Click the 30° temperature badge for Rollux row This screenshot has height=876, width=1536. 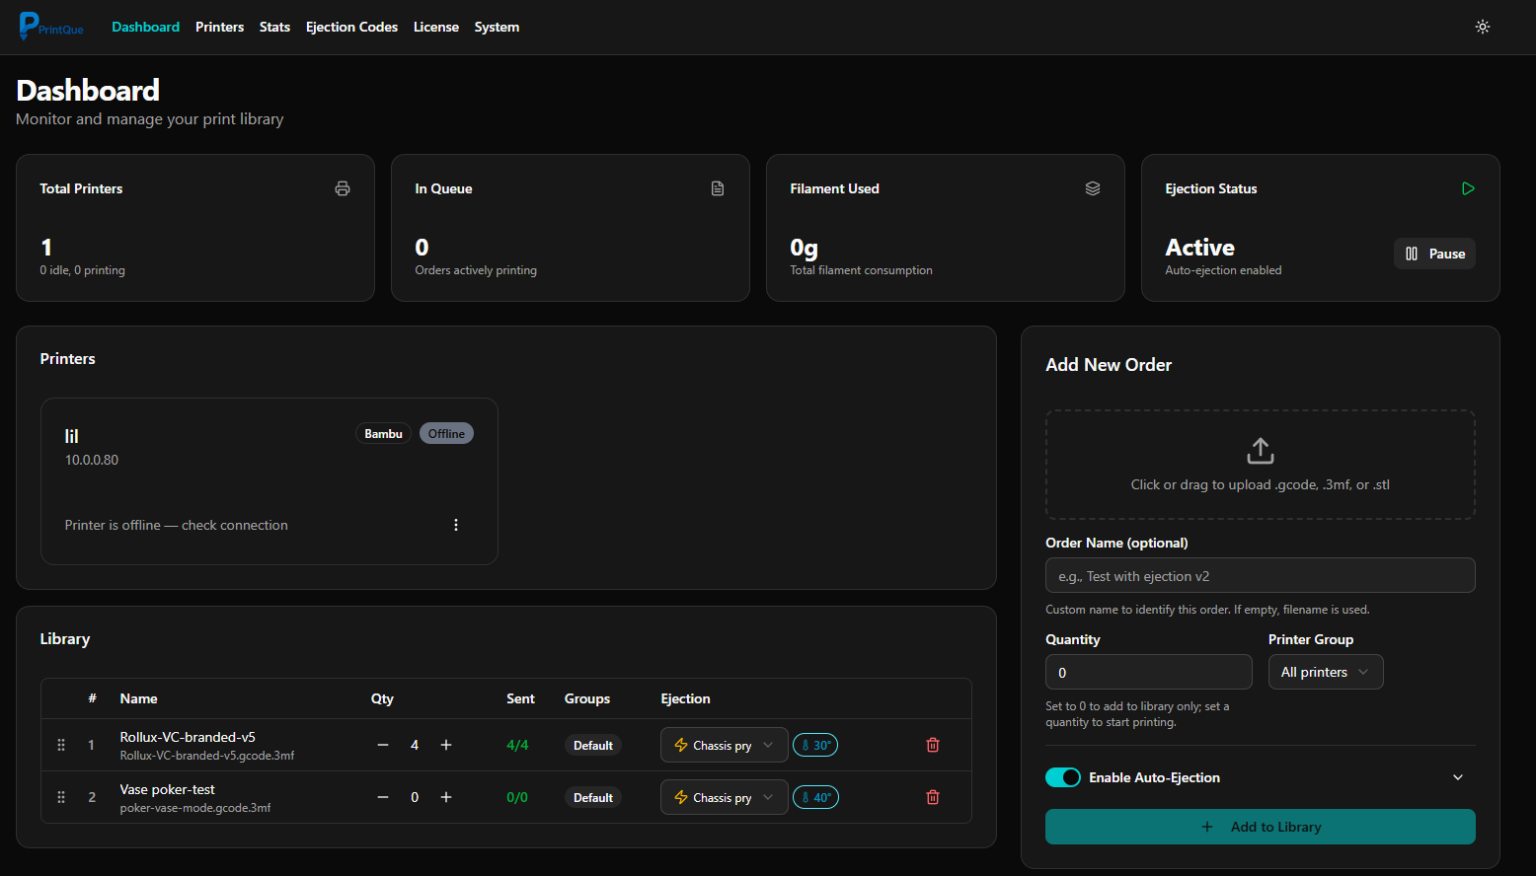[815, 745]
